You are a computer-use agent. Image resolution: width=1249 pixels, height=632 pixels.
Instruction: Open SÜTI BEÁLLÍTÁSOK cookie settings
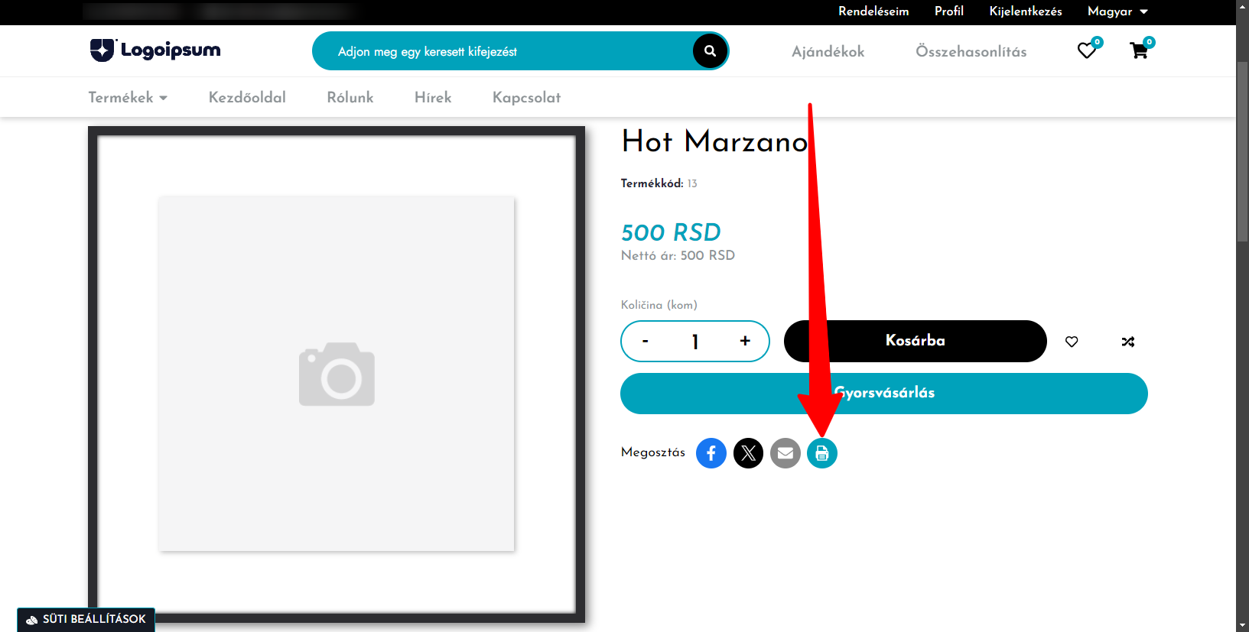86,619
